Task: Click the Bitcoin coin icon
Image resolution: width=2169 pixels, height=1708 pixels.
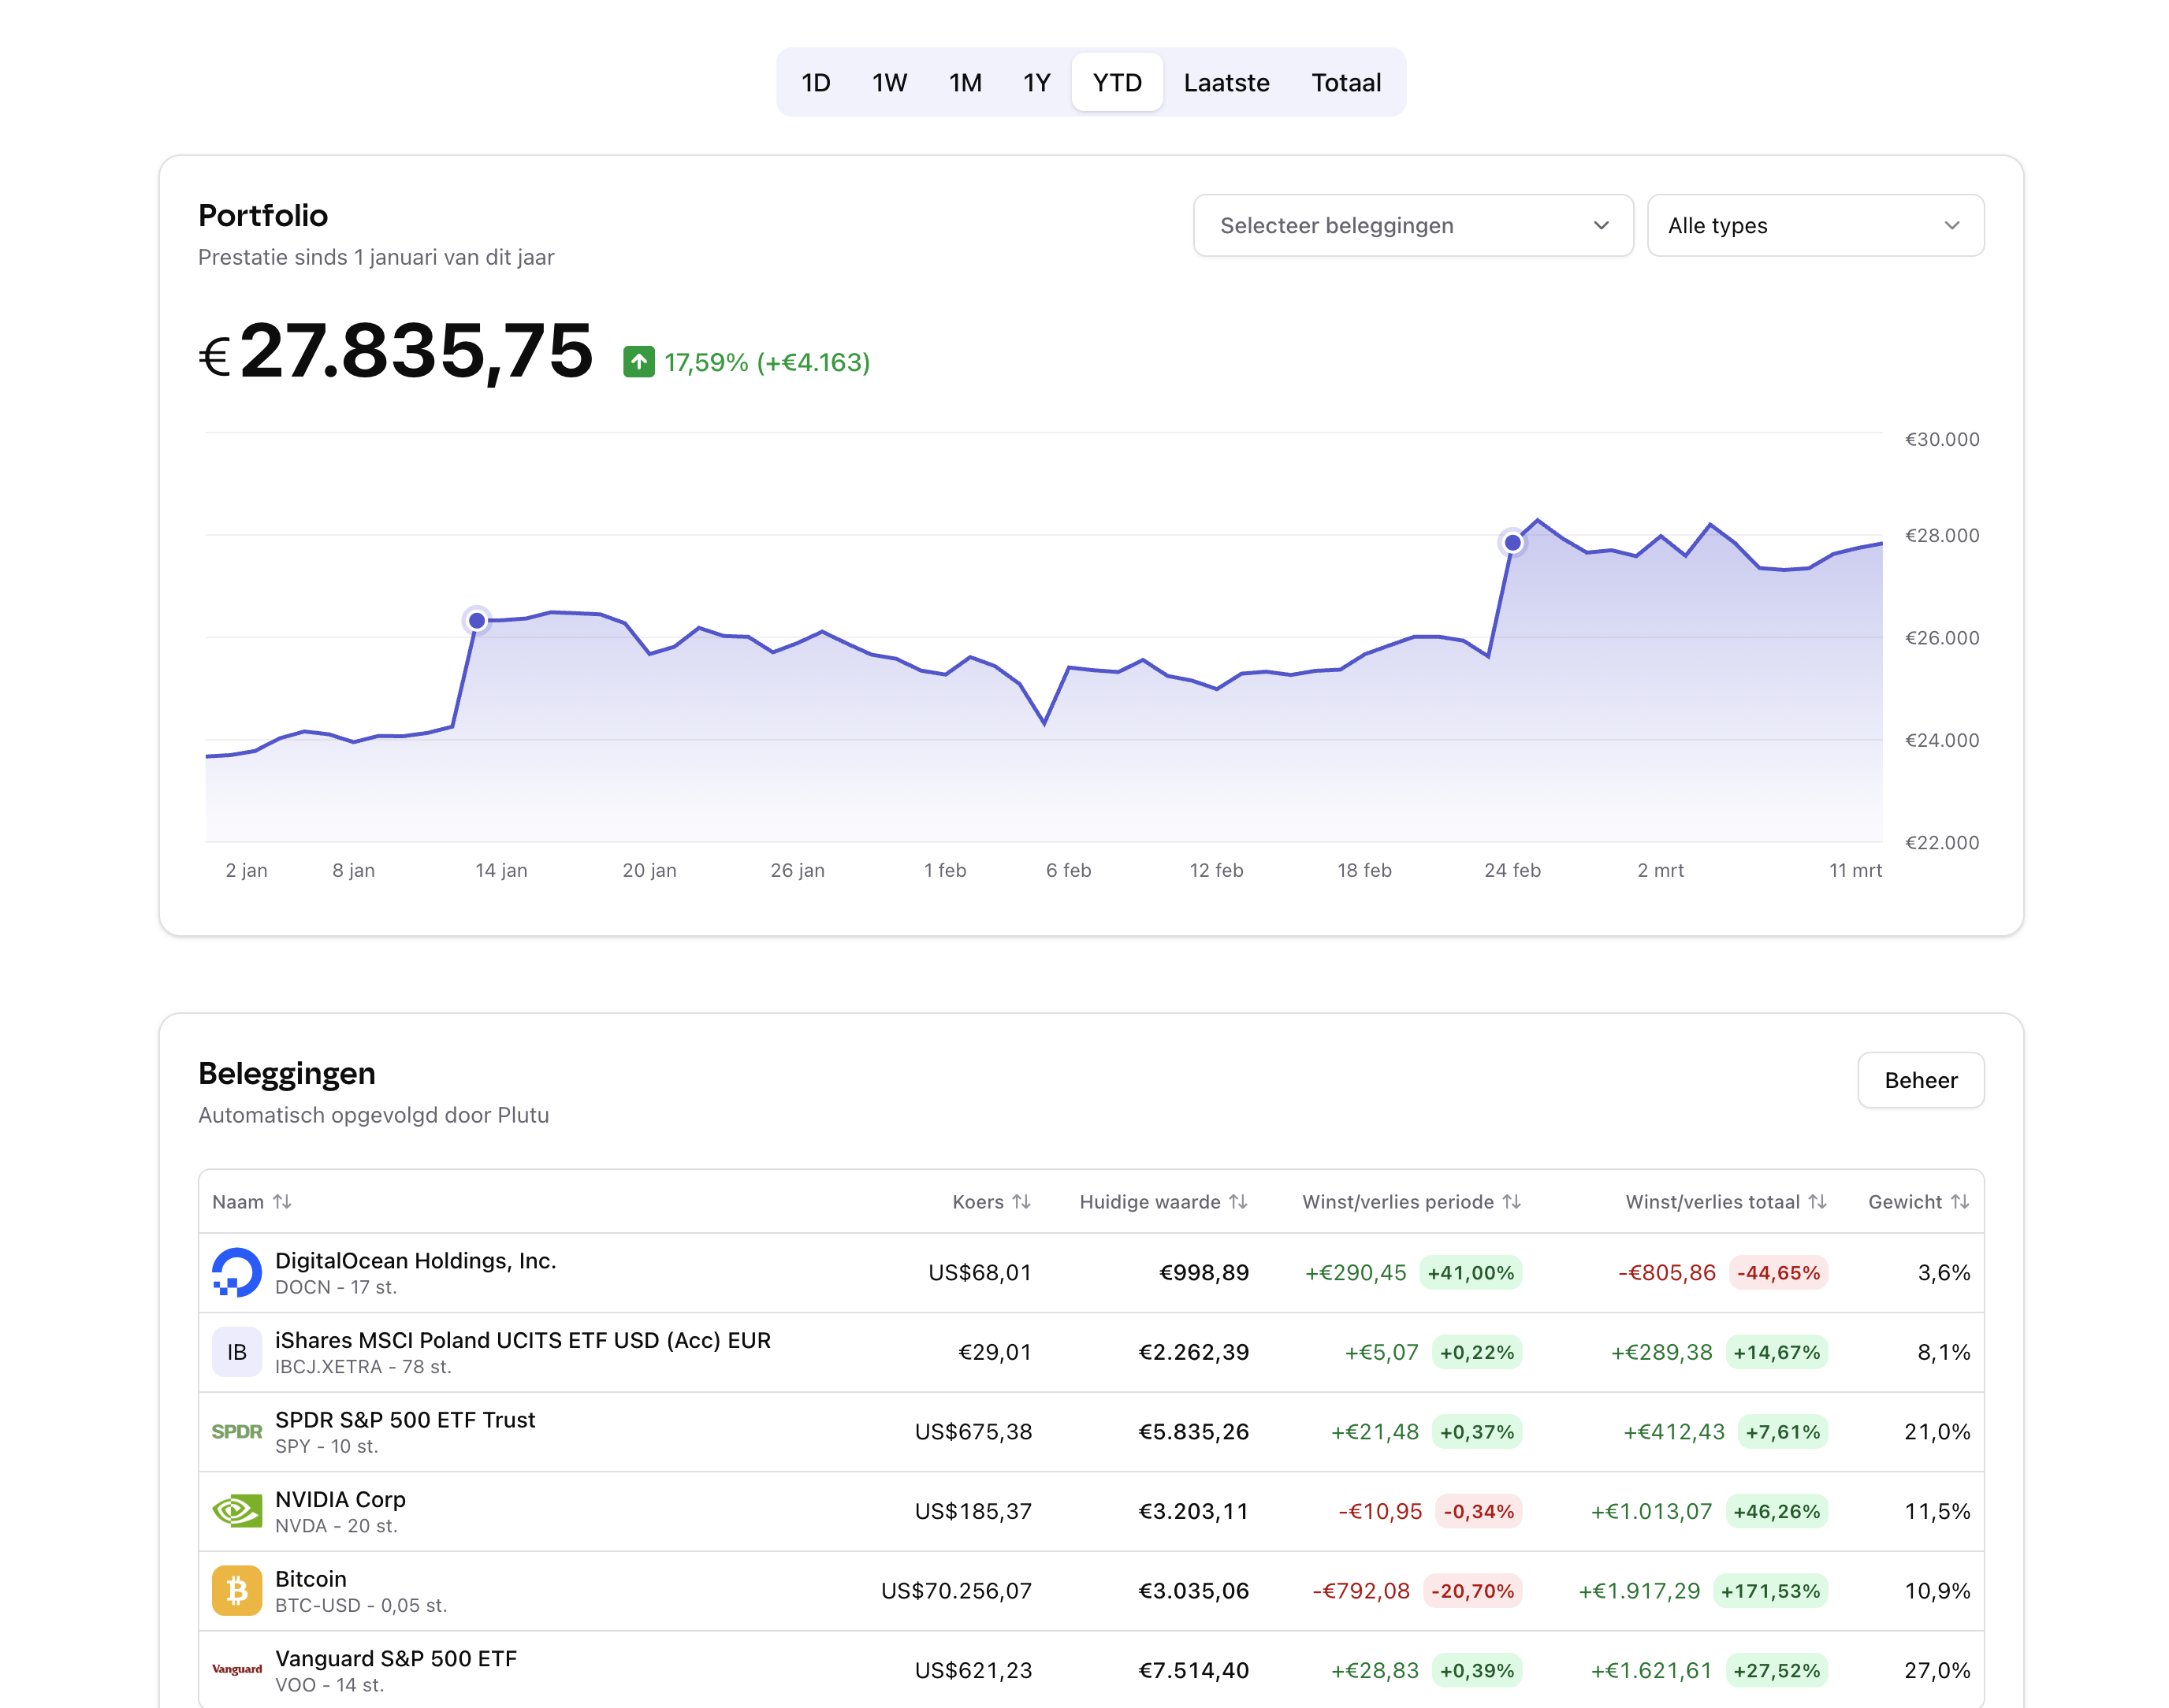Action: (x=236, y=1590)
